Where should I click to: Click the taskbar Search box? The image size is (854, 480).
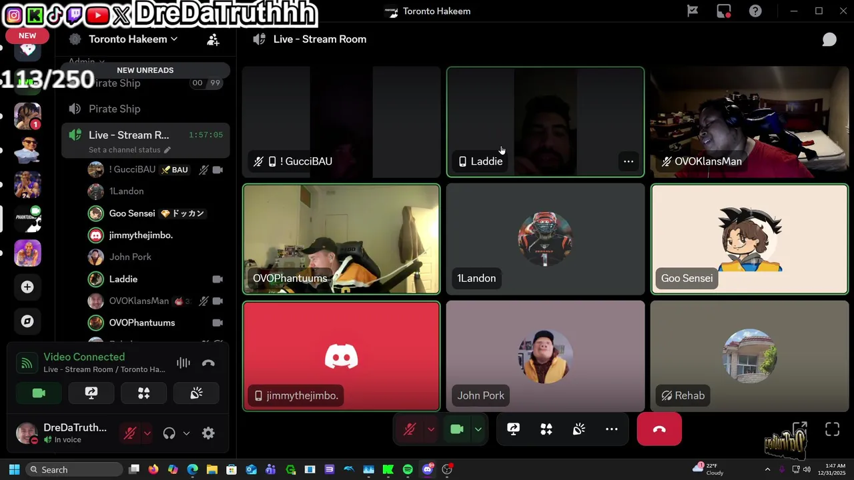point(73,469)
